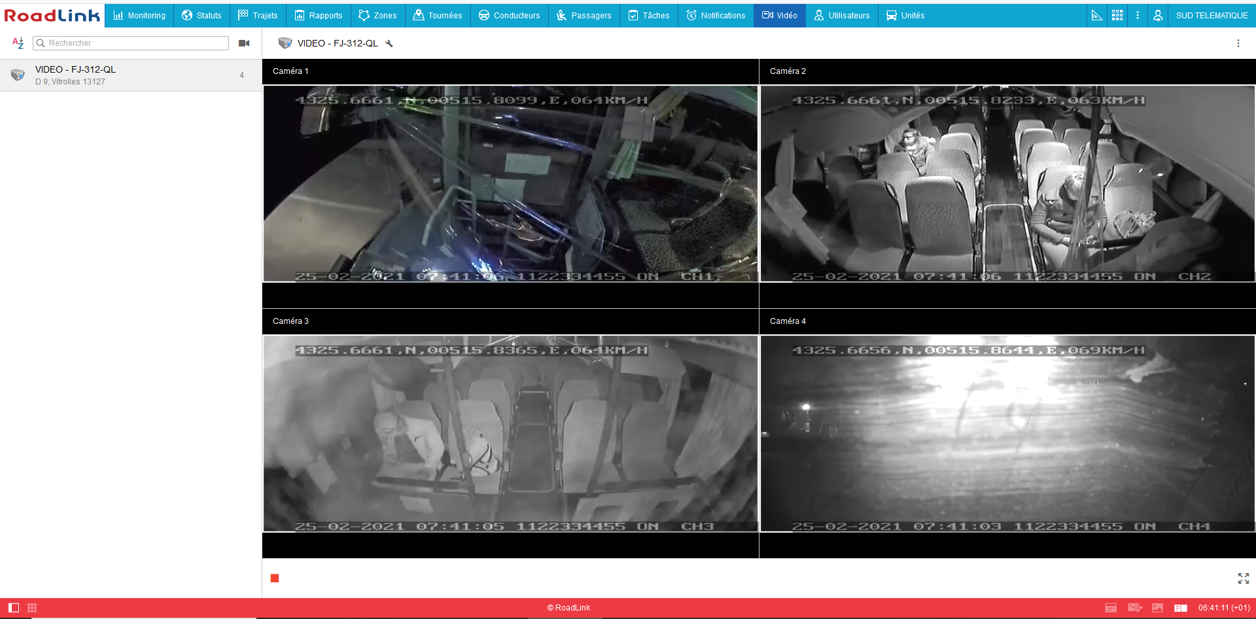Open the video panel three-dots options menu
This screenshot has height=619, width=1256.
click(x=1238, y=43)
